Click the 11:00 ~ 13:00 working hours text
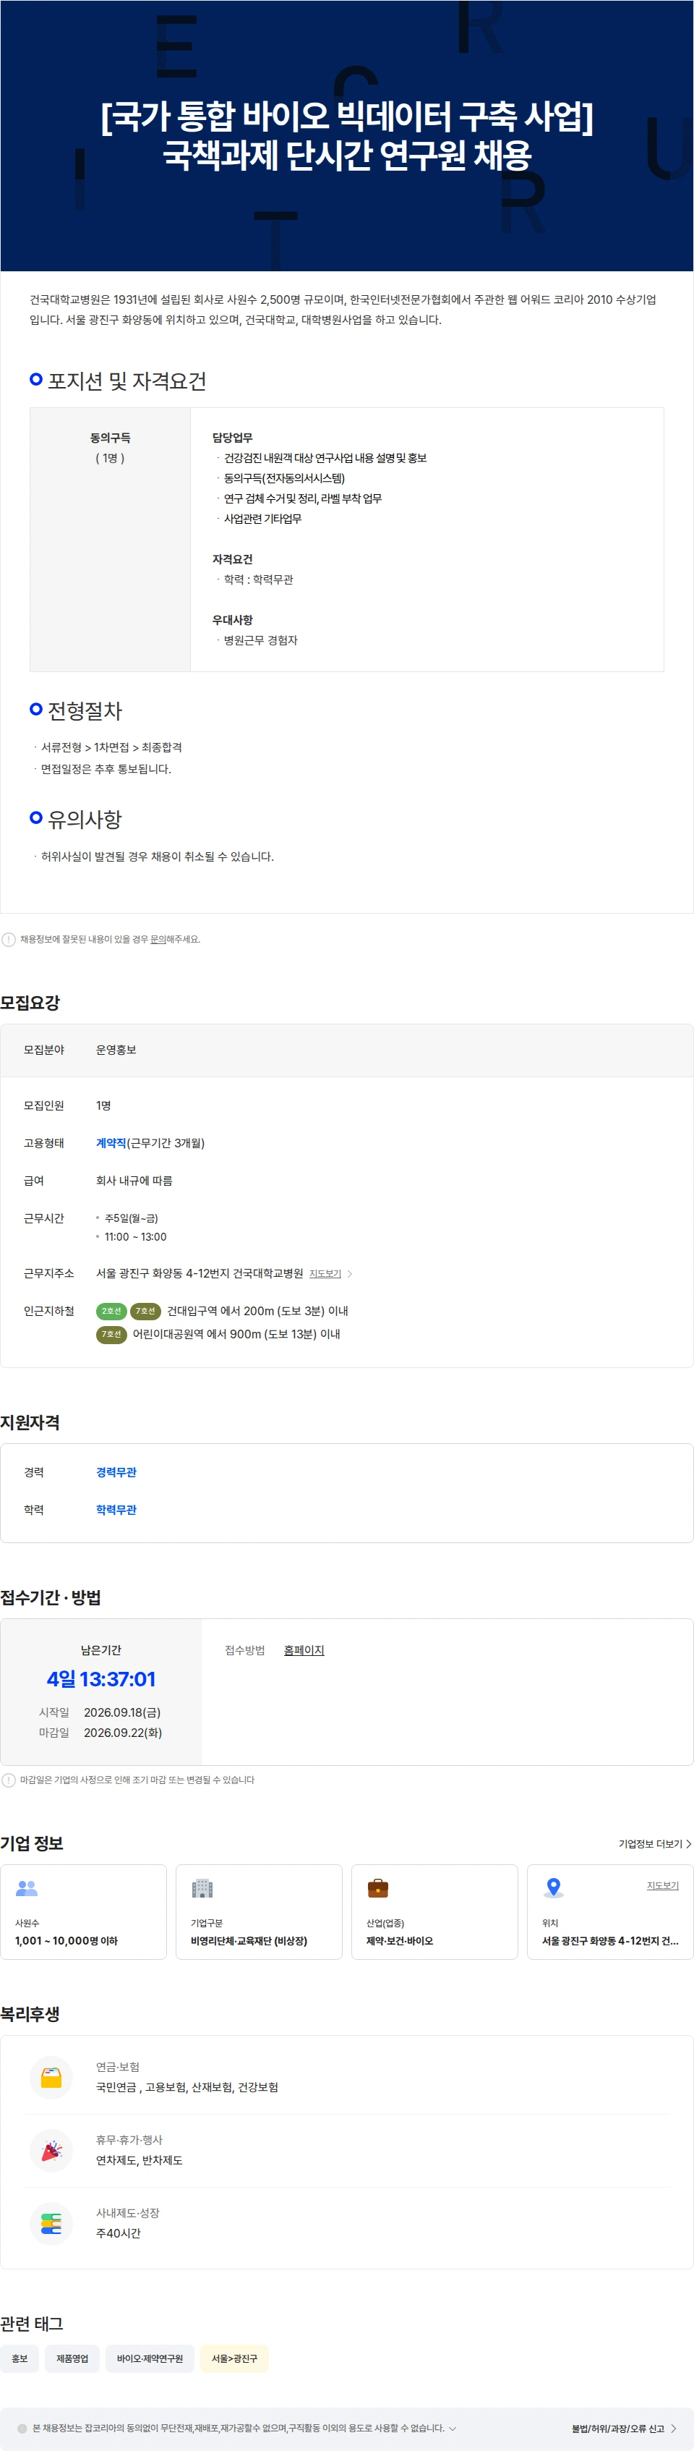 click(x=135, y=1237)
